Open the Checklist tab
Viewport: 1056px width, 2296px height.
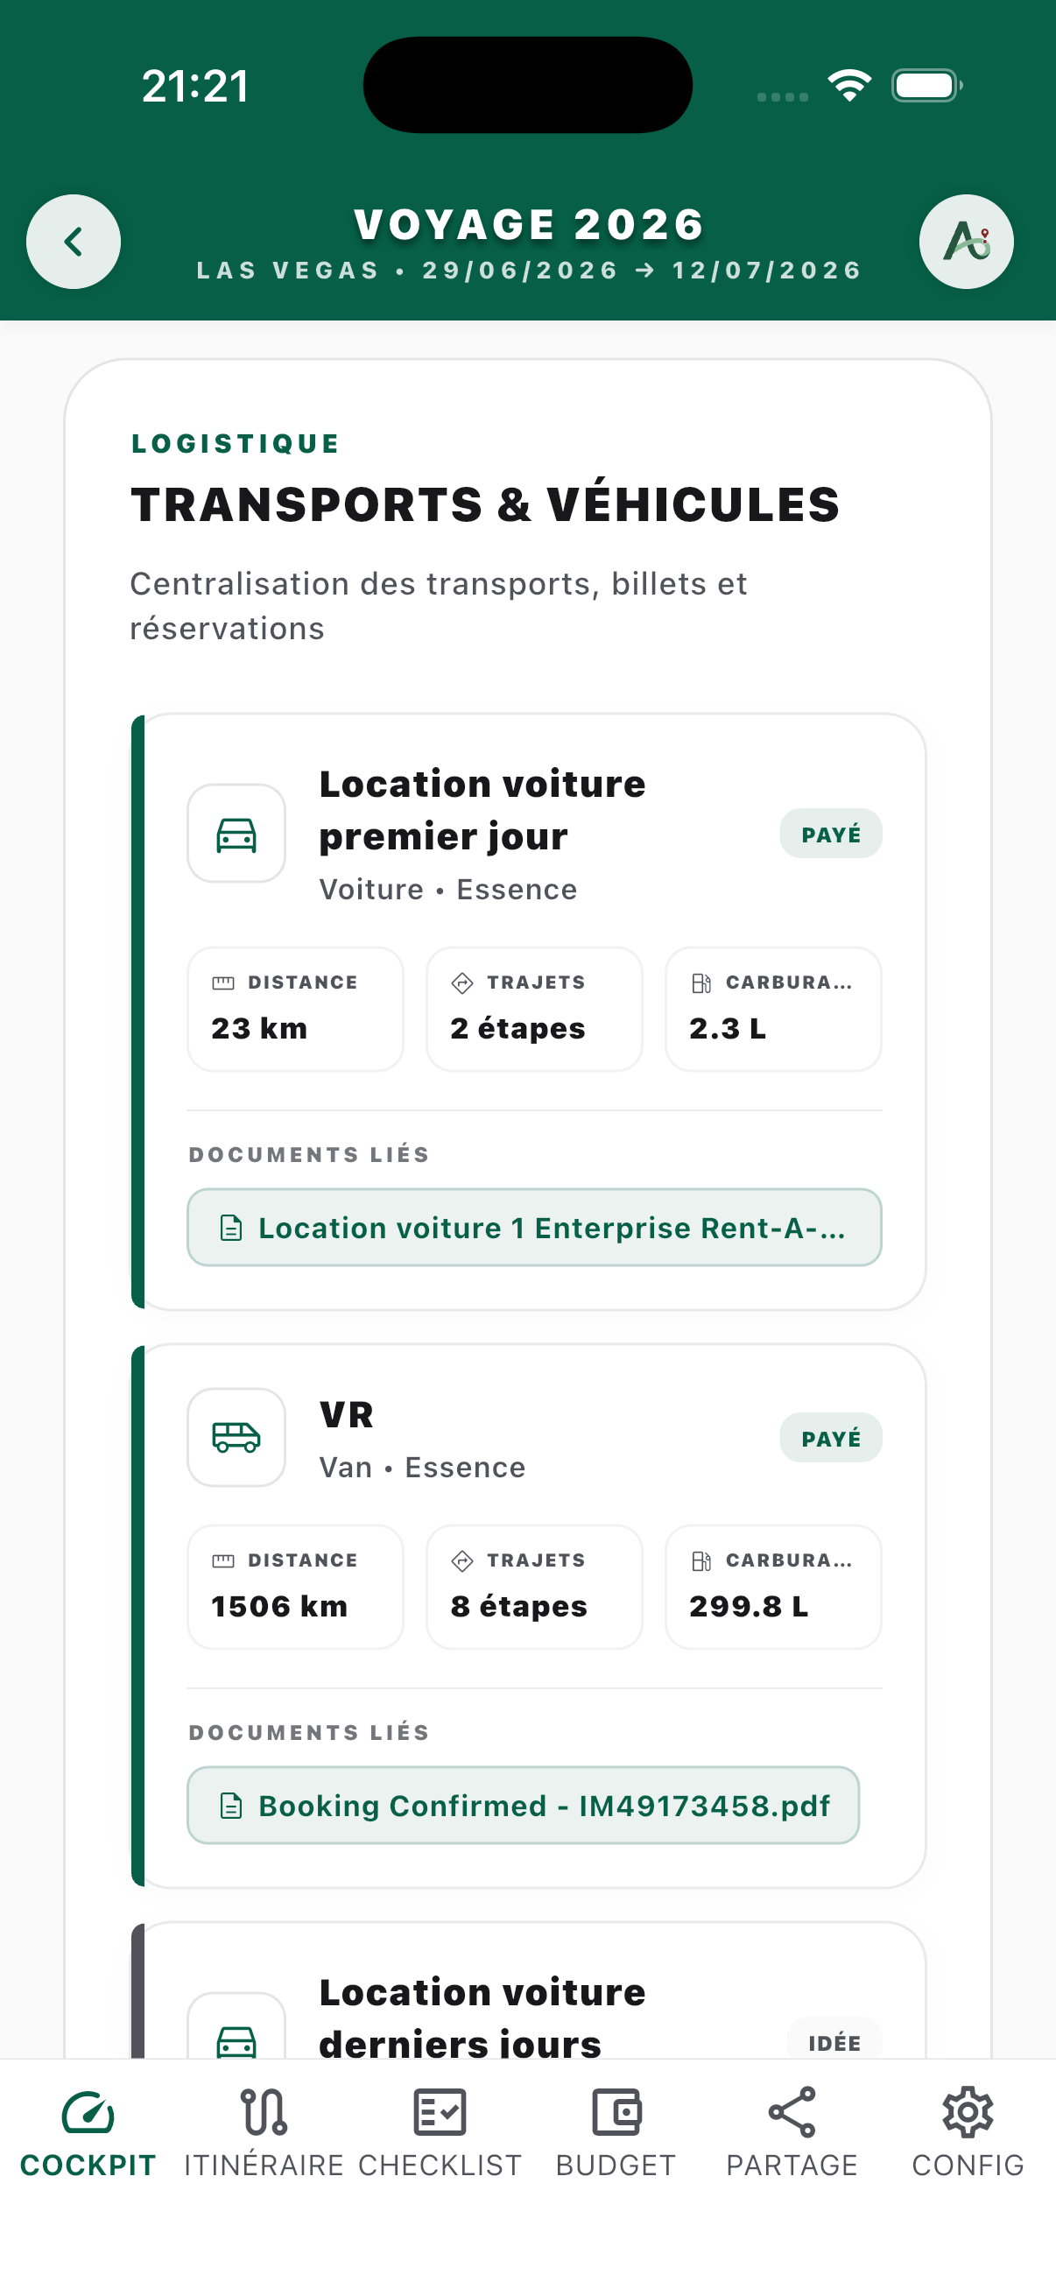(x=440, y=2134)
